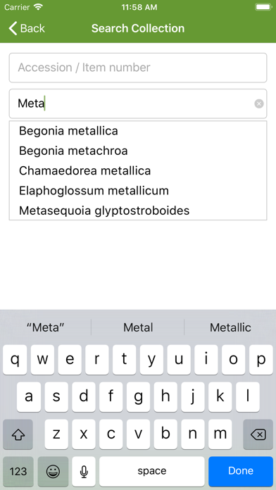
Task: Toggle the shift key
Action: (18, 434)
